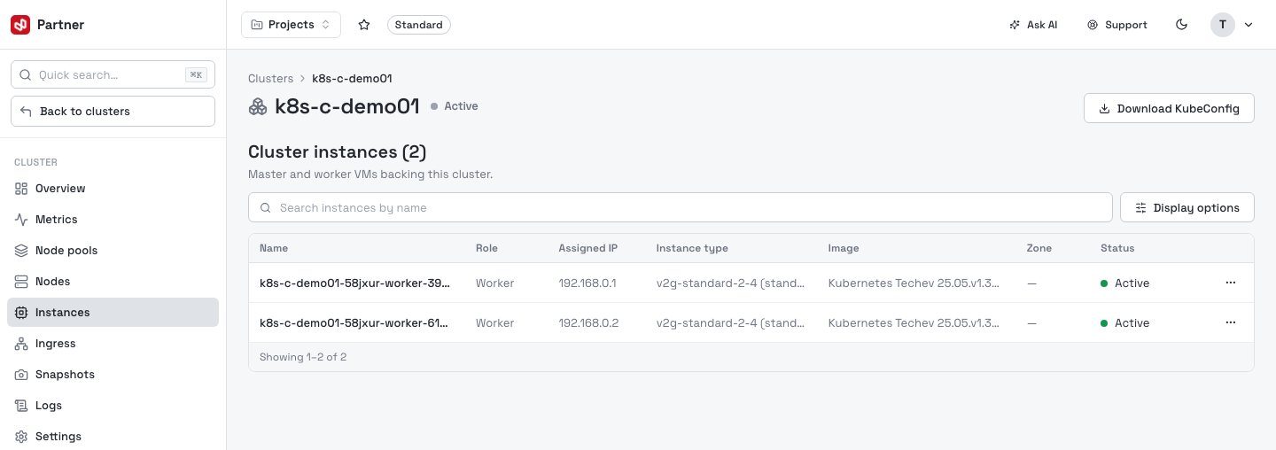Click the Assigned IP column header

coord(588,248)
